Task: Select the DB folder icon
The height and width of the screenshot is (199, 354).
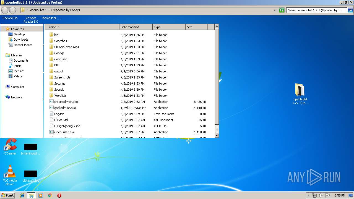Action: [51, 65]
